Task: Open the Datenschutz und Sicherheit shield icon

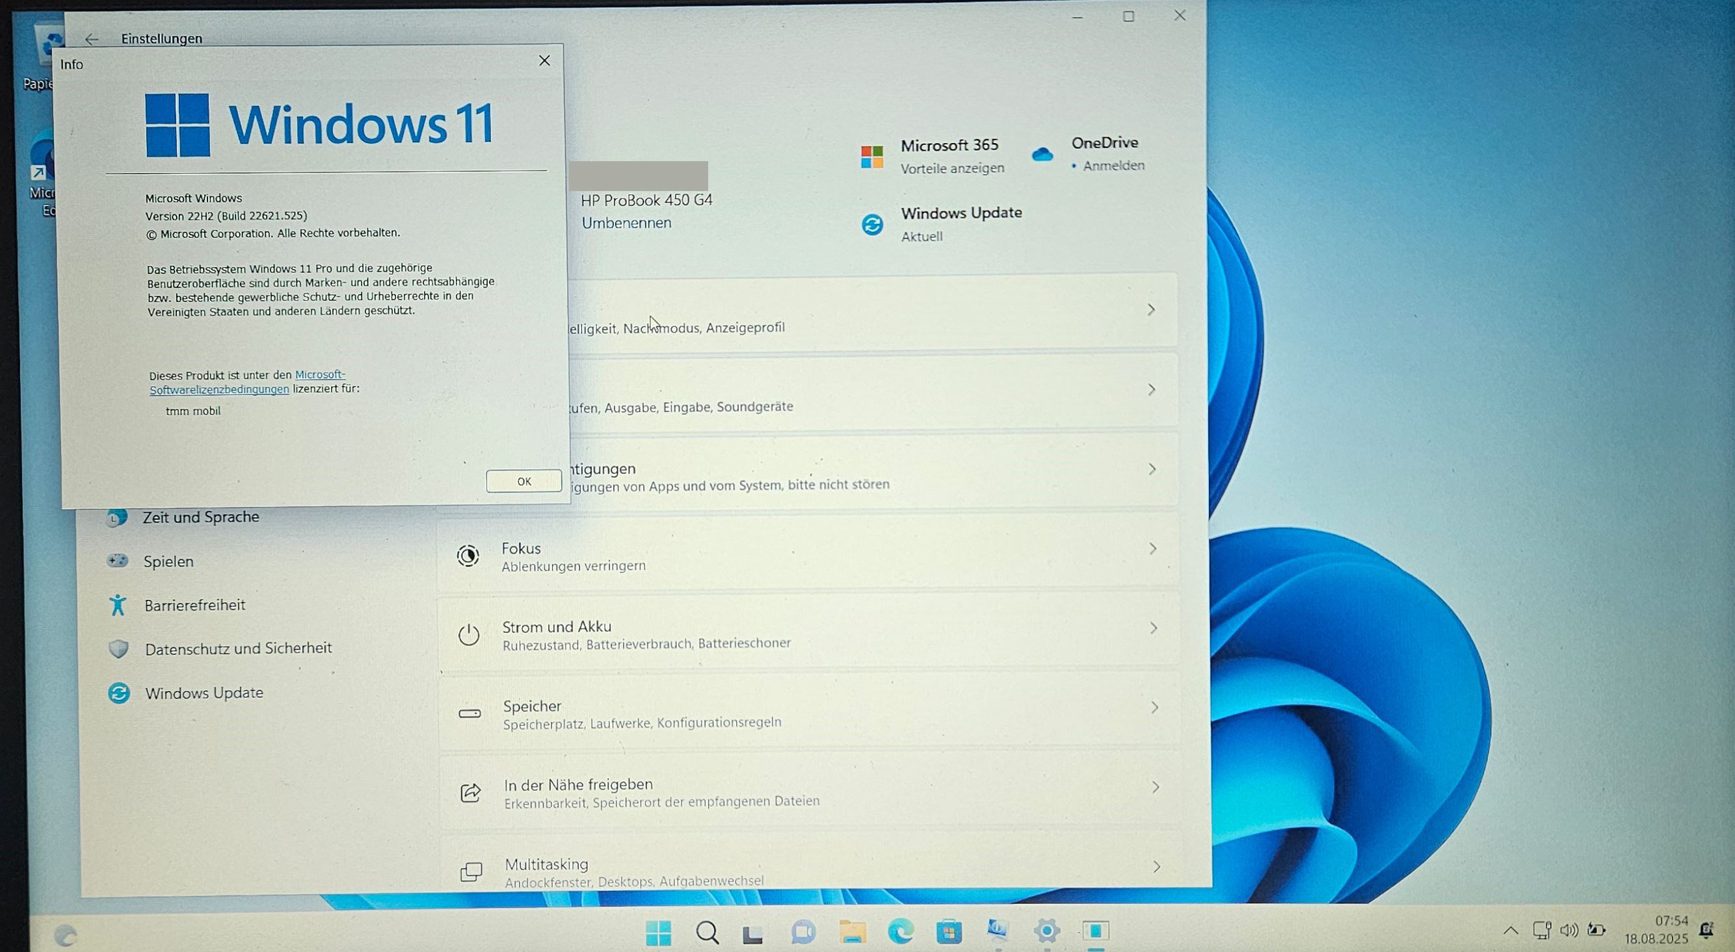Action: [118, 649]
